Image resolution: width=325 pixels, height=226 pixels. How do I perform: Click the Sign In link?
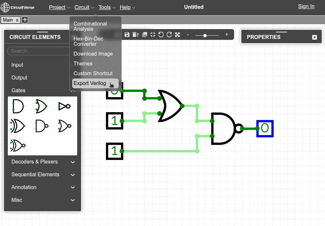[306, 7]
